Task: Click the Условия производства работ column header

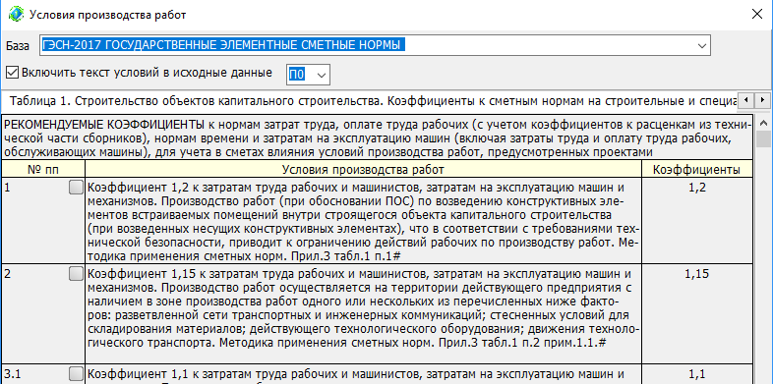Action: pyautogui.click(x=363, y=170)
